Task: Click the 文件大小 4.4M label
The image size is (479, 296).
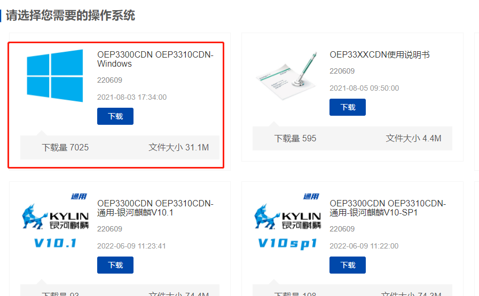Action: tap(413, 138)
